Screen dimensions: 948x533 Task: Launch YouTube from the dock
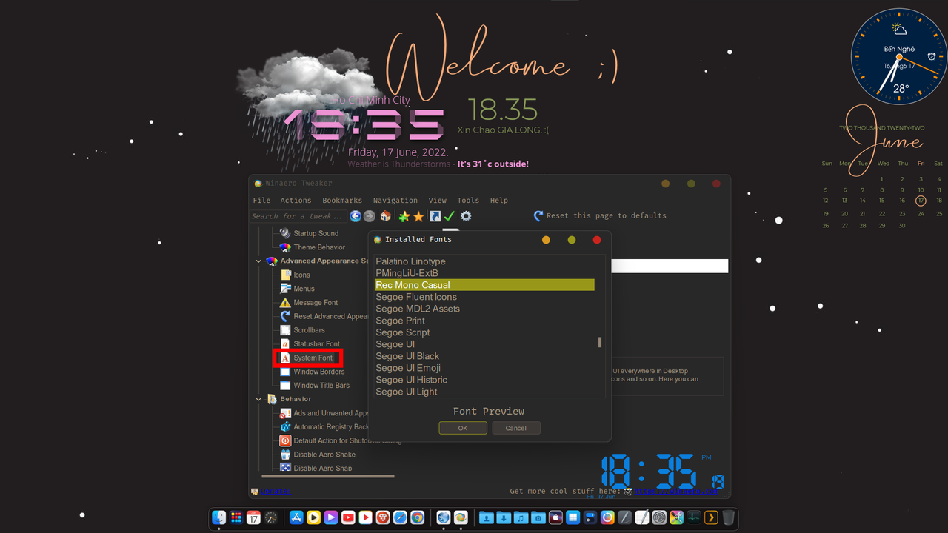(348, 517)
